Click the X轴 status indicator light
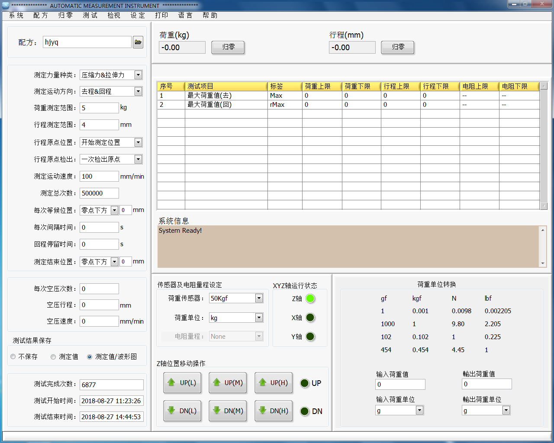The height and width of the screenshot is (443, 554). [310, 318]
